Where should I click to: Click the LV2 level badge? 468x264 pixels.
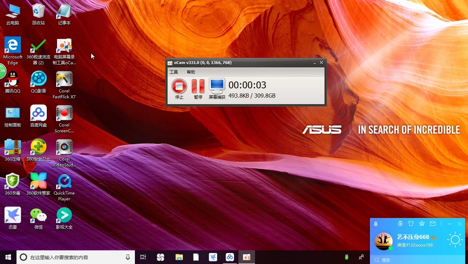coord(434,238)
